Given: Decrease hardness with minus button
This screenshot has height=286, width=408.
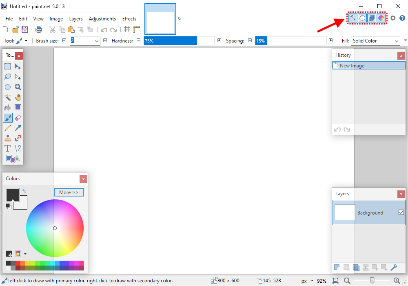Looking at the screenshot, I should click(138, 40).
